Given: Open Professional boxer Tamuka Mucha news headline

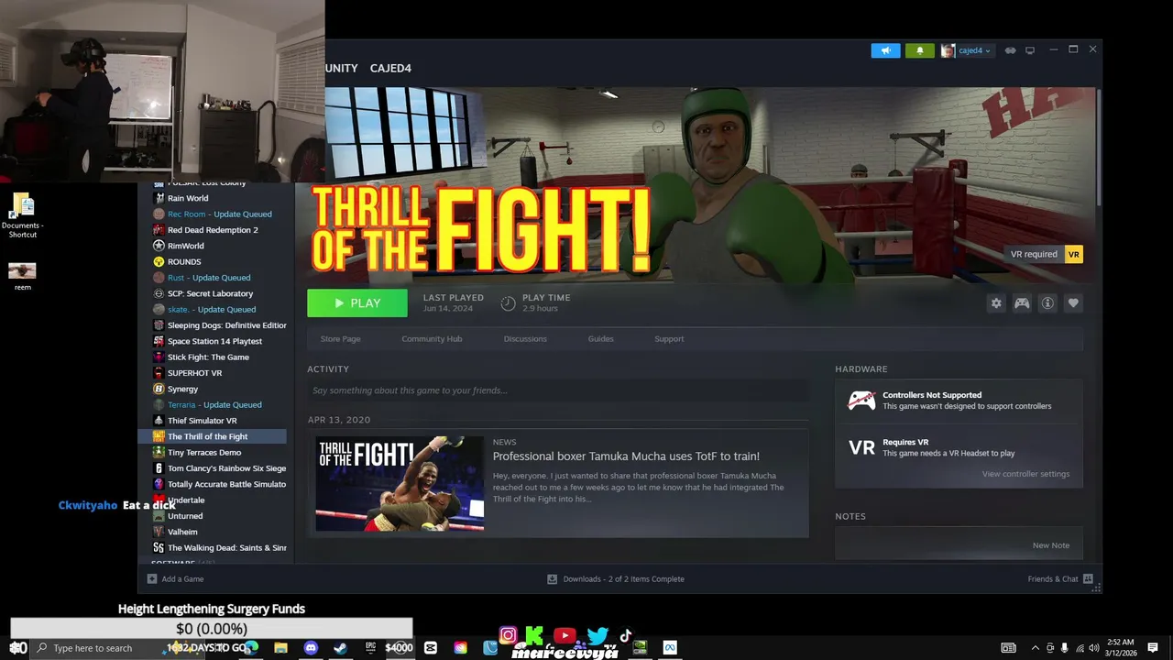Looking at the screenshot, I should (x=626, y=456).
